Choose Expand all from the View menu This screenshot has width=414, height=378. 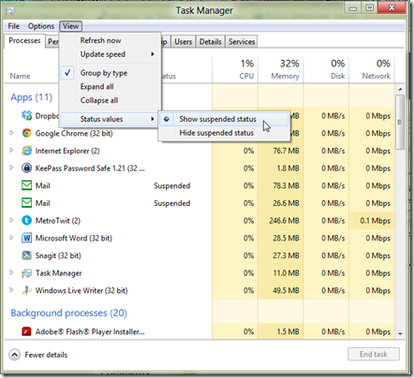111,87
